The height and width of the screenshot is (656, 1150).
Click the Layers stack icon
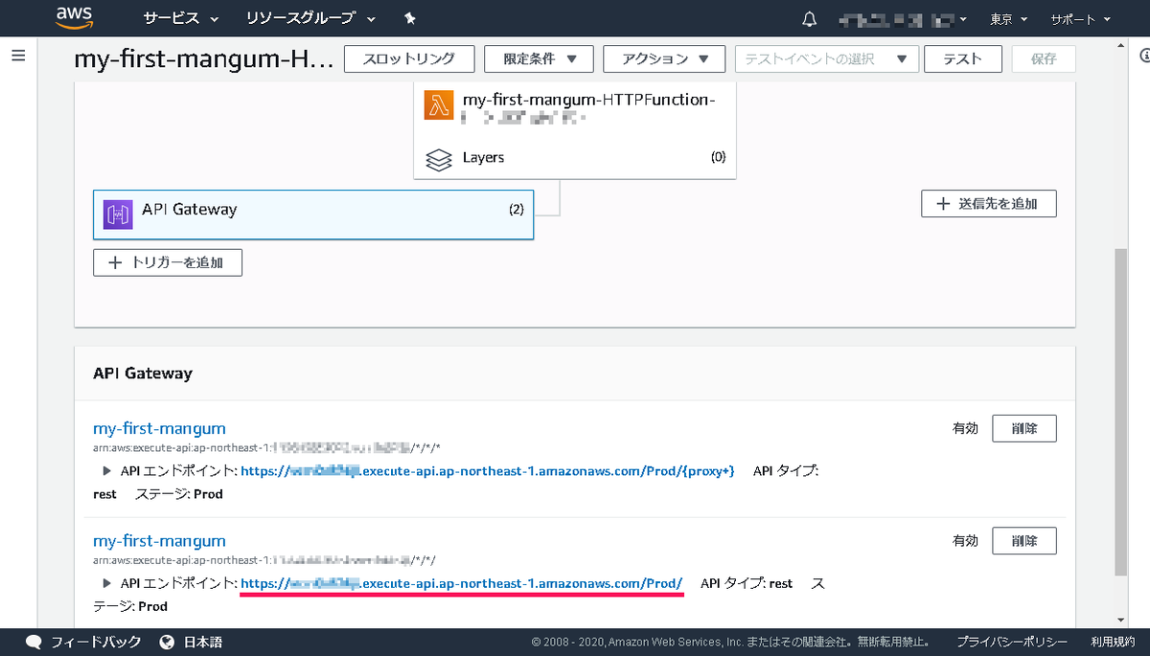[439, 158]
